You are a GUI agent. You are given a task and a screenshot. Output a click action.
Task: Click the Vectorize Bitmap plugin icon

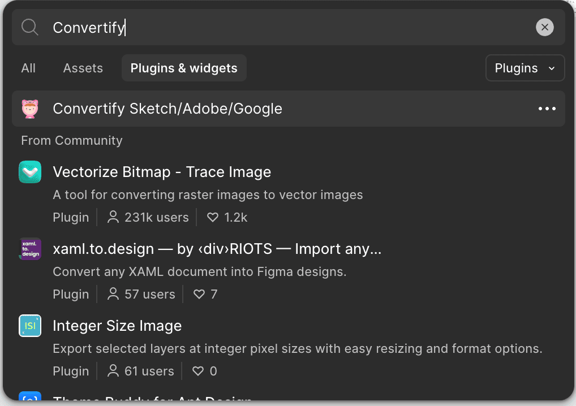[30, 172]
